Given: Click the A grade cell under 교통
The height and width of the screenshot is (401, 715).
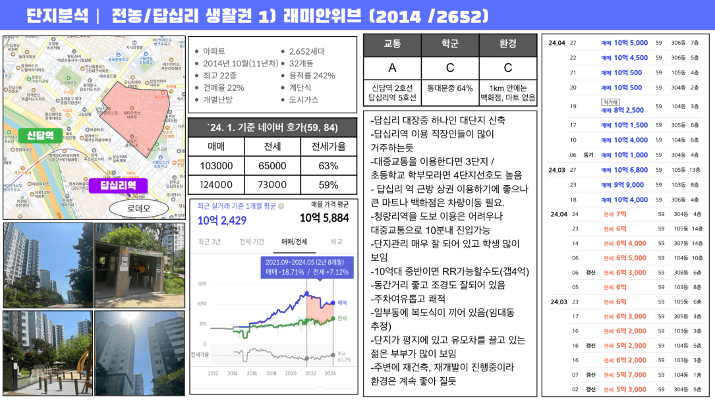Looking at the screenshot, I should click(392, 68).
